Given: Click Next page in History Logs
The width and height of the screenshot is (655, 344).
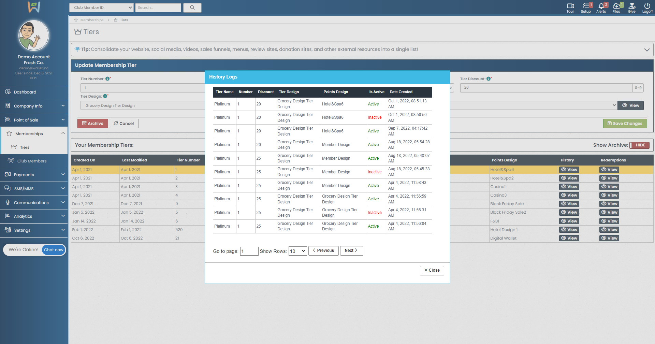Looking at the screenshot, I should (351, 251).
